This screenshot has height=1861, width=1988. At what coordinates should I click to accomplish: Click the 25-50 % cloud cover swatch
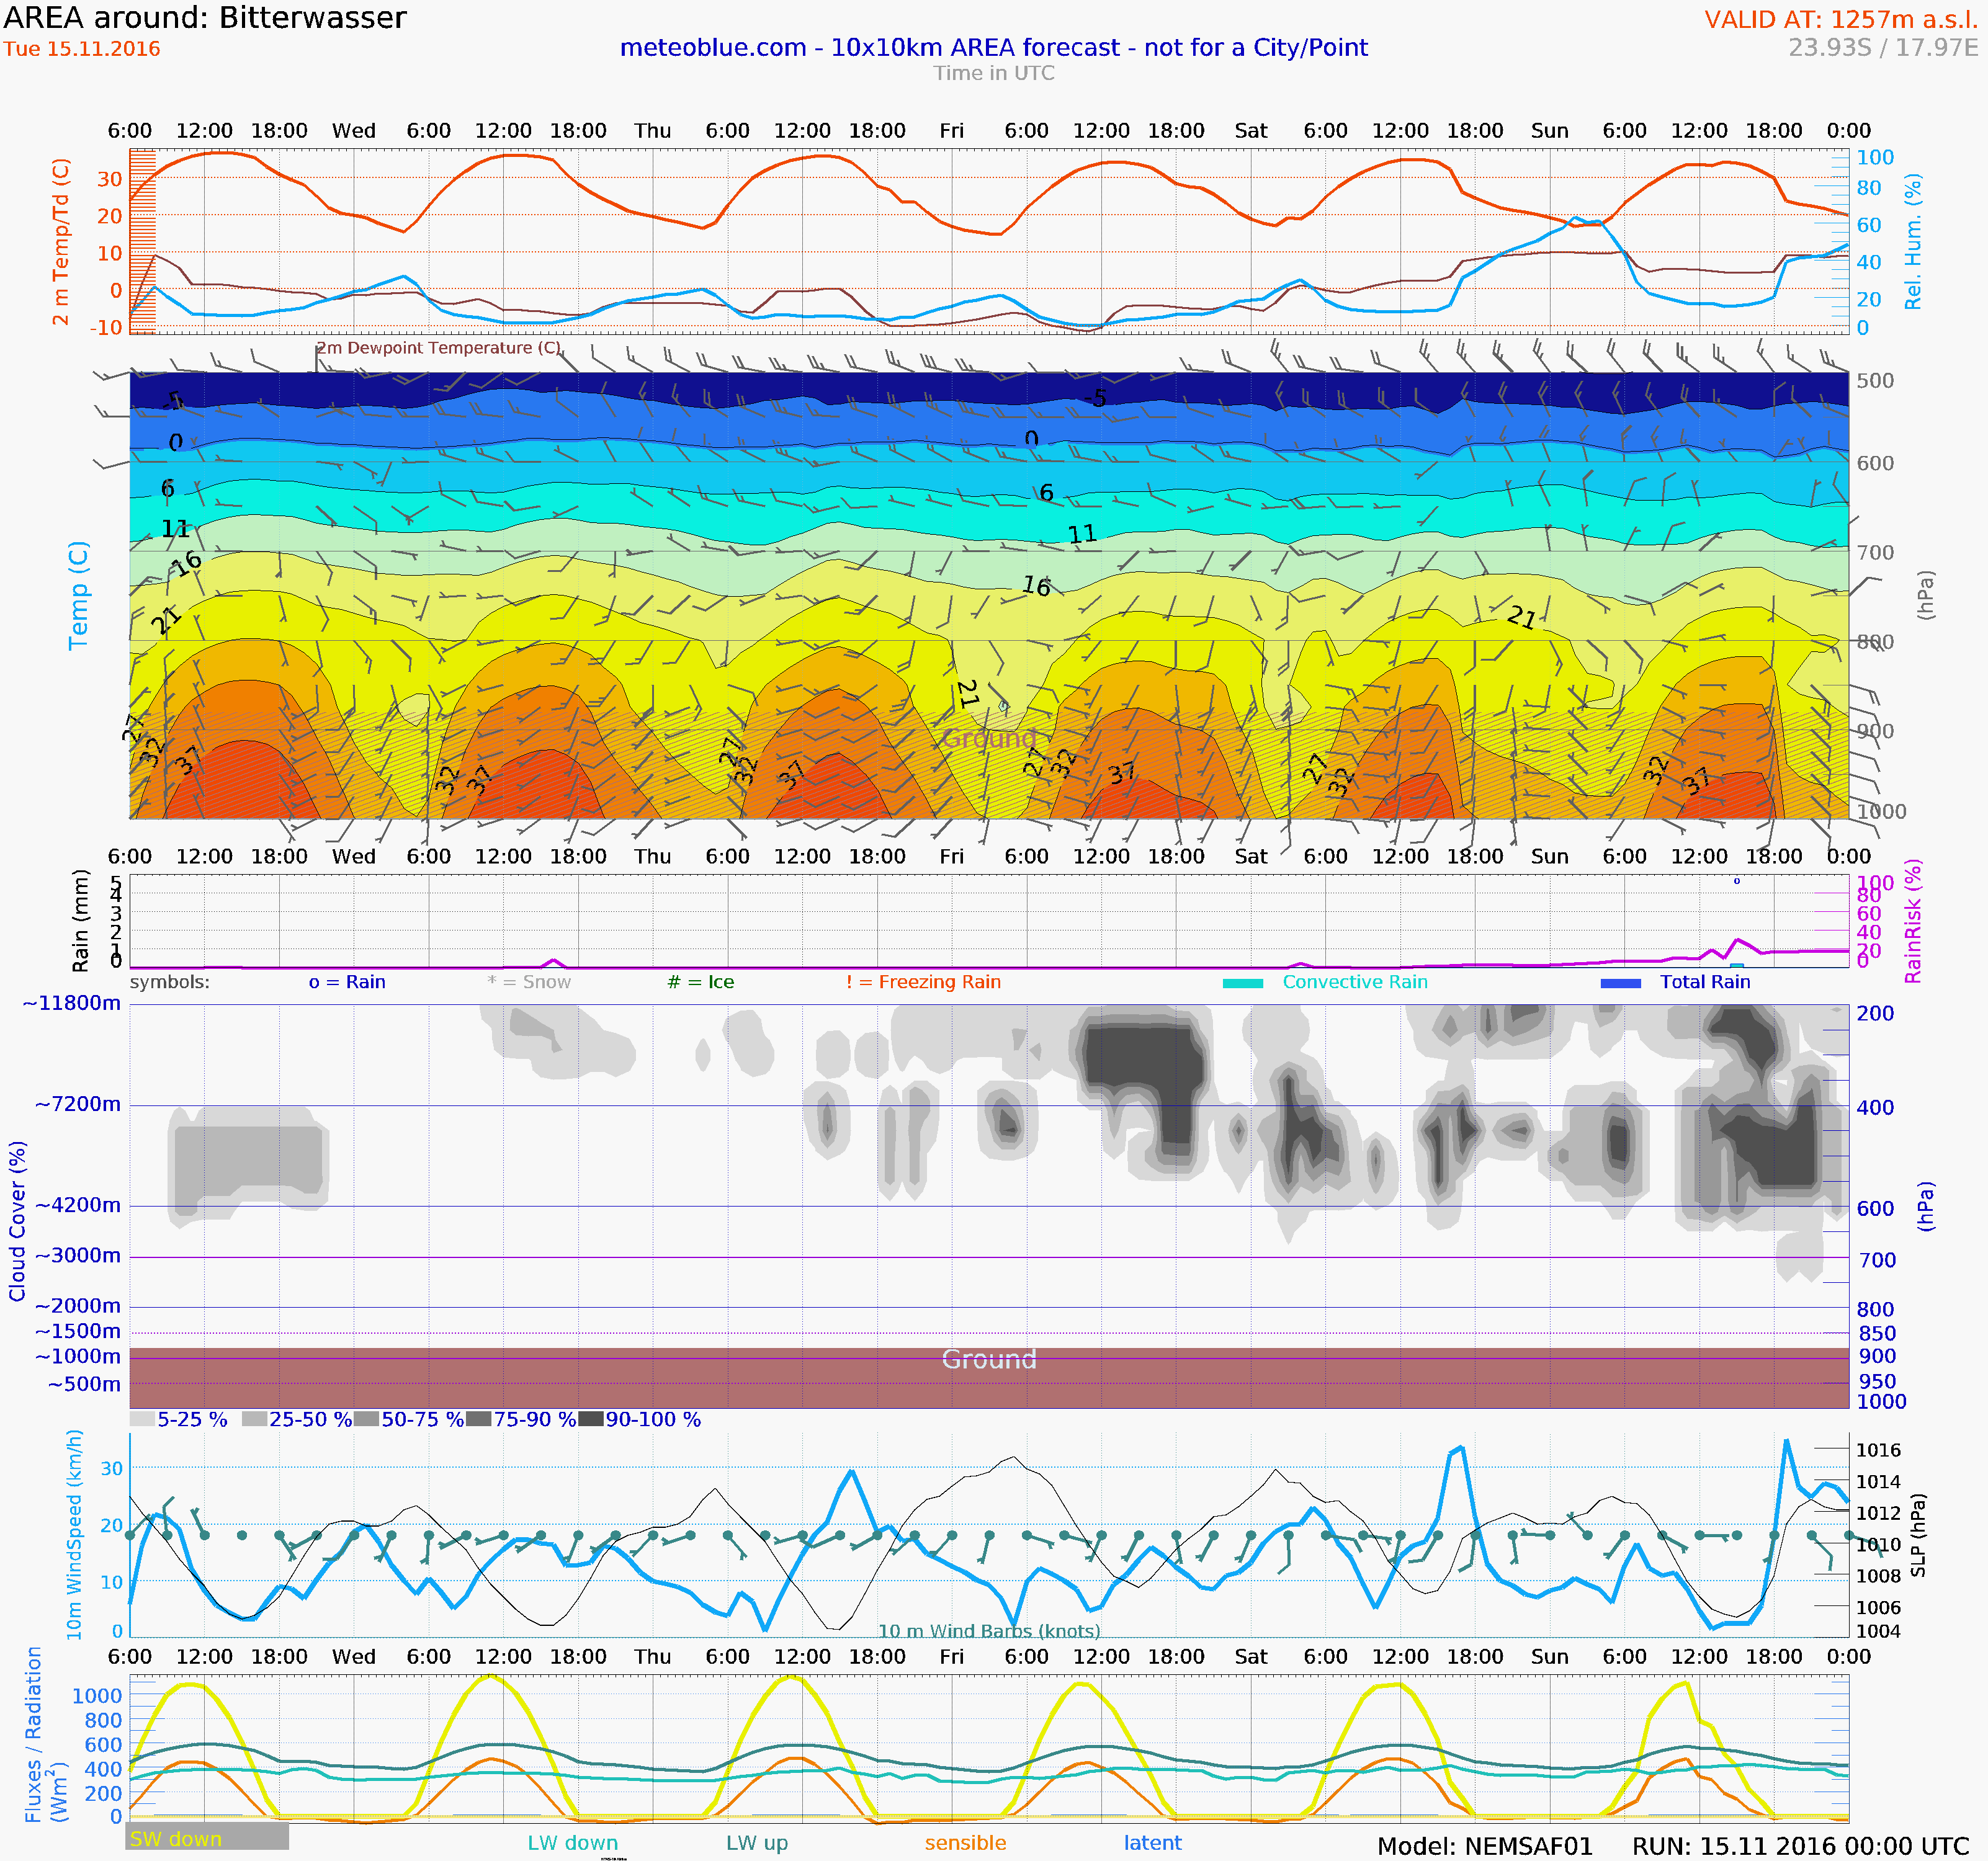254,1419
